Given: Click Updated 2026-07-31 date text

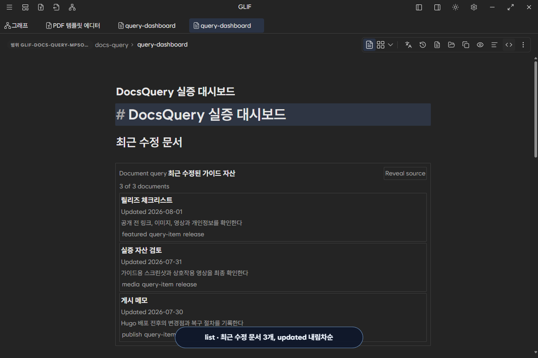Looking at the screenshot, I should (x=152, y=262).
